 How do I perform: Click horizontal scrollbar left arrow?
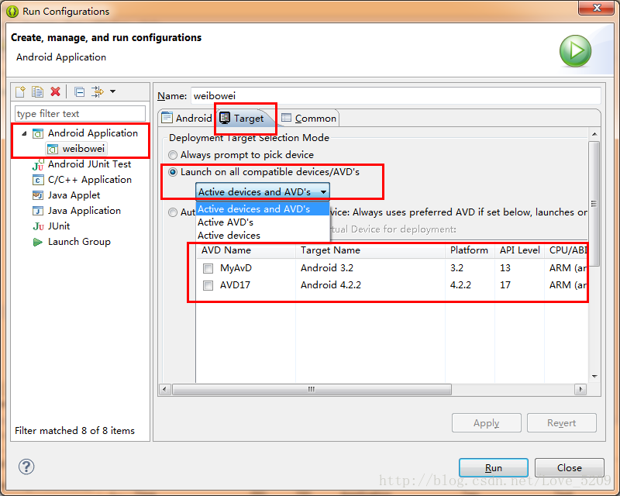[x=165, y=390]
